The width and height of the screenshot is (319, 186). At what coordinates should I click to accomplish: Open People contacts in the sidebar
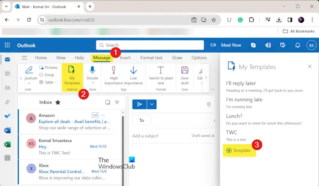7,88
